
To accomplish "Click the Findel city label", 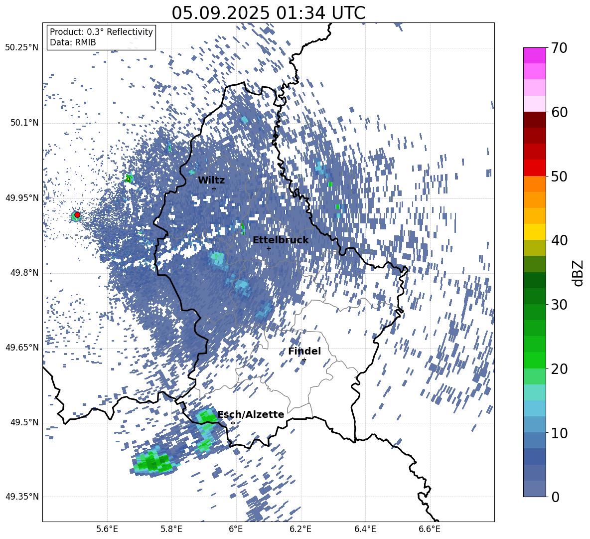I will (x=304, y=351).
